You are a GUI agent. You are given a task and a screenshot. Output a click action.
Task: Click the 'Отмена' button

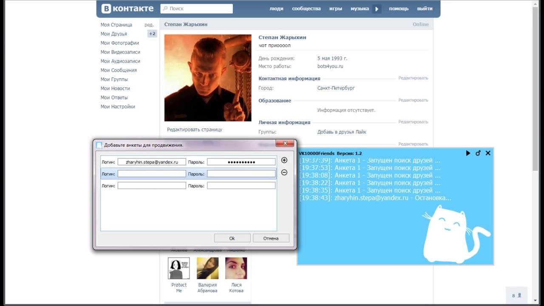(x=271, y=238)
